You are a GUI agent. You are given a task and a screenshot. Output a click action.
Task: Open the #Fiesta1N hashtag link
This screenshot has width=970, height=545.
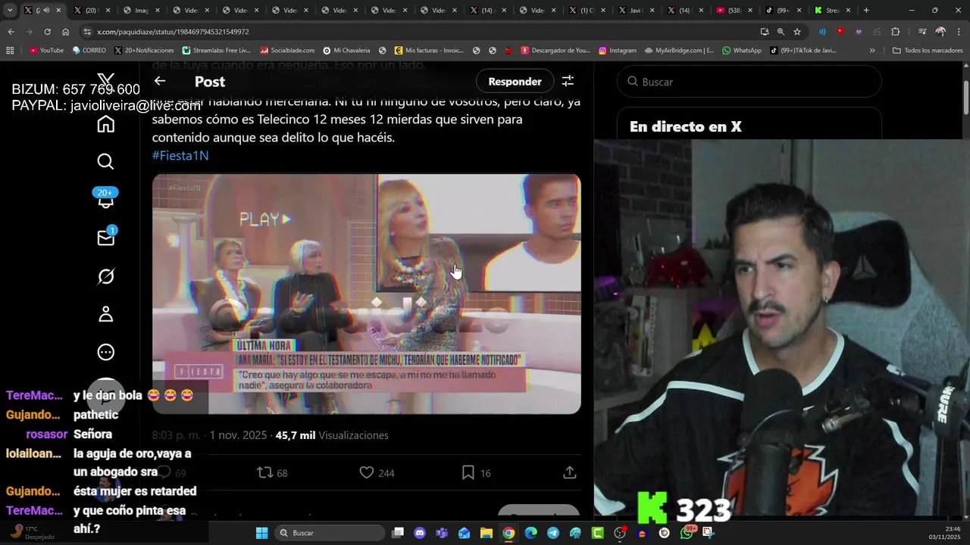pyautogui.click(x=180, y=155)
